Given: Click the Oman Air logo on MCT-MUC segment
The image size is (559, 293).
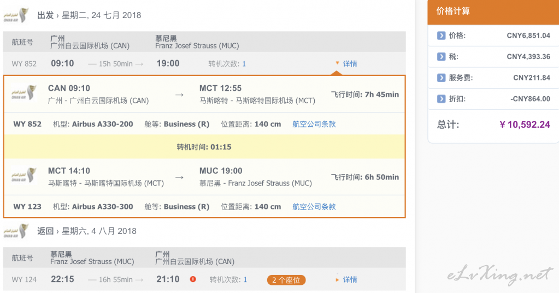Looking at the screenshot, I should coord(24,175).
